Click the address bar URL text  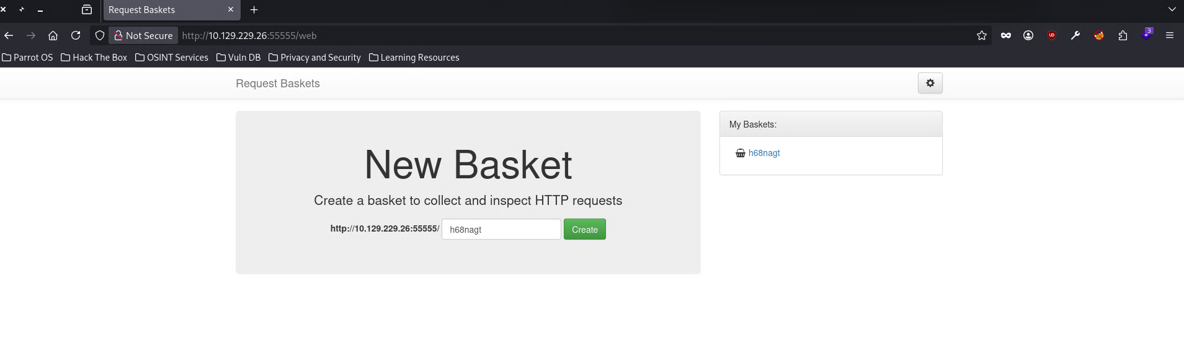tap(249, 35)
